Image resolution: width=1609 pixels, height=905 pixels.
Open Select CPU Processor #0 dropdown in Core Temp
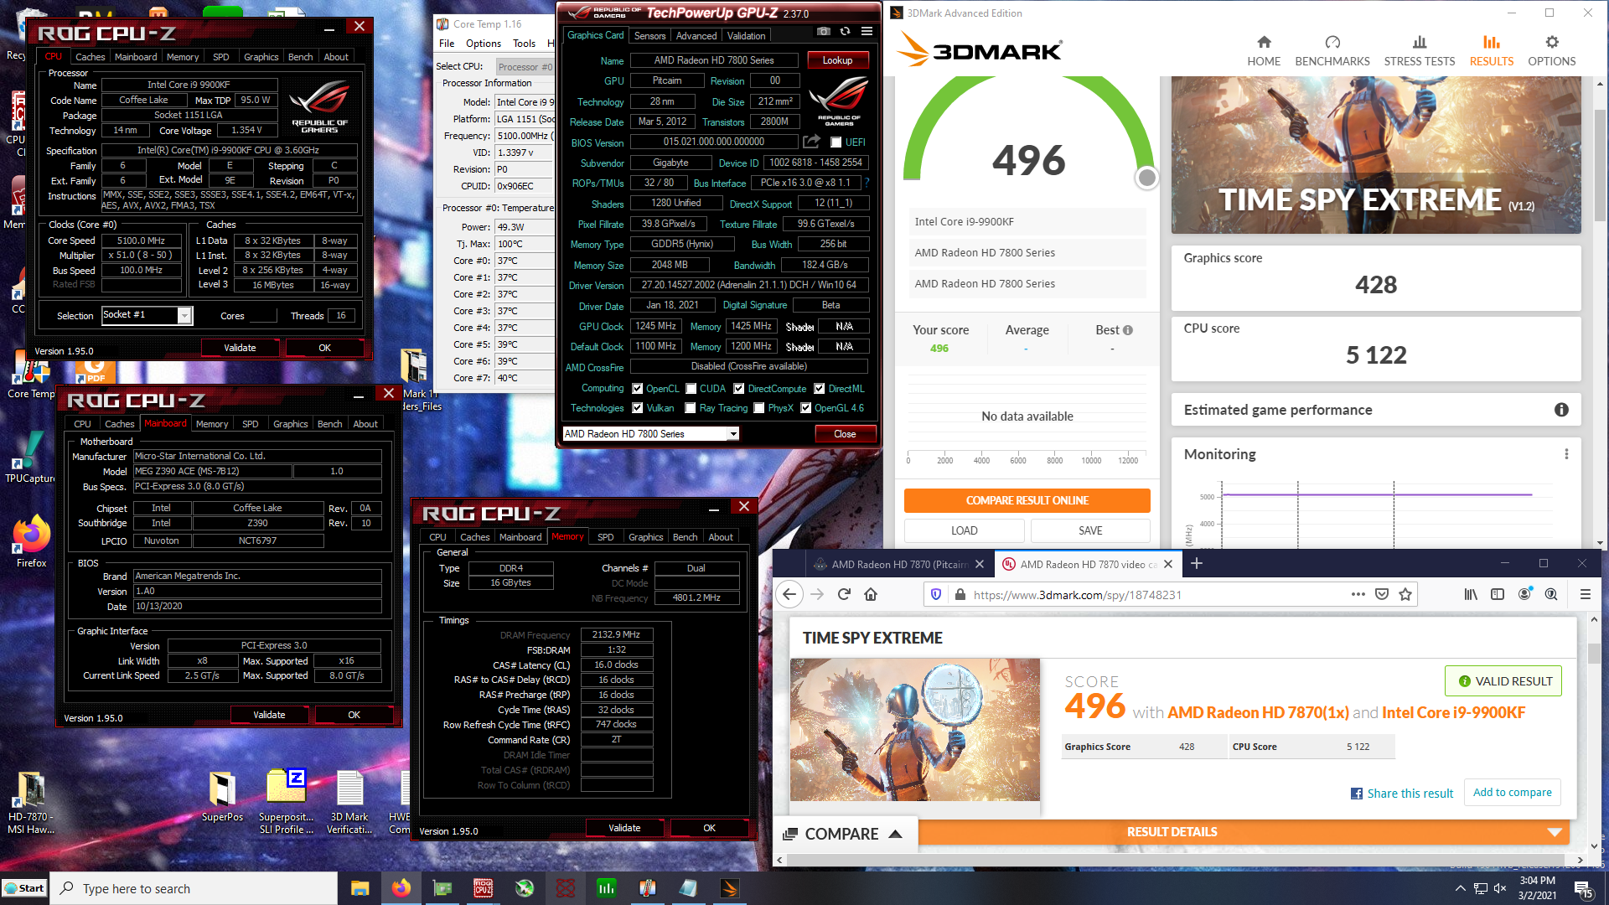click(525, 67)
